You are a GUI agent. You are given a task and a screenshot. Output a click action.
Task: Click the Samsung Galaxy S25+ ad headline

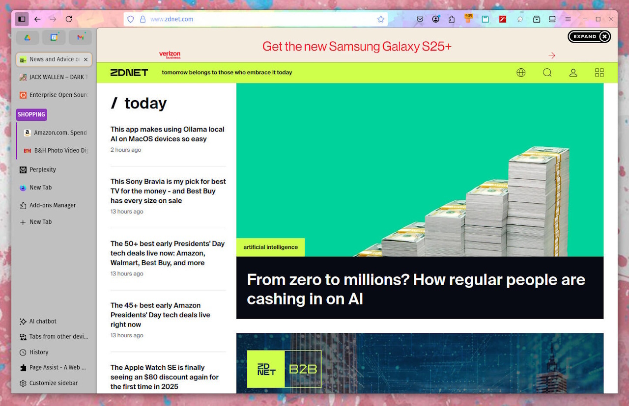coord(357,47)
